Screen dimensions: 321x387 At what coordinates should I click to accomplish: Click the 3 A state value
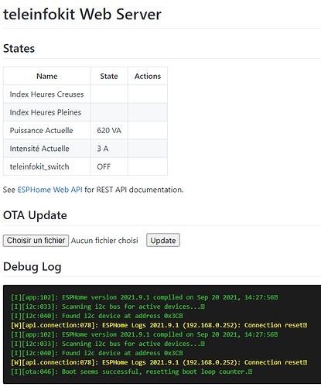tap(103, 149)
